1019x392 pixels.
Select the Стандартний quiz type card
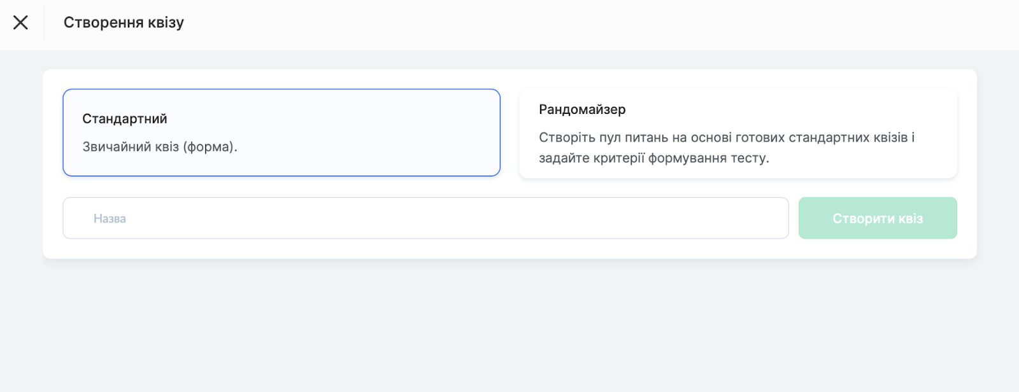tap(281, 132)
